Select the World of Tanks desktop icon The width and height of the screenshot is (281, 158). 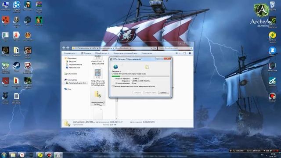(17, 22)
